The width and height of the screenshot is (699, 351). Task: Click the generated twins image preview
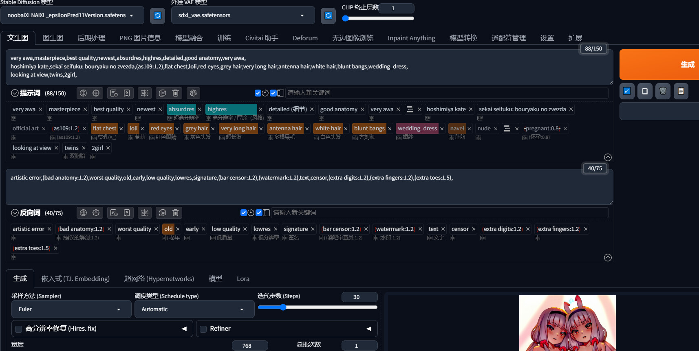coord(567,323)
